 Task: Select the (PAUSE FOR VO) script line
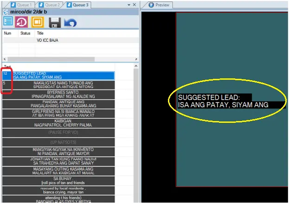click(64, 133)
